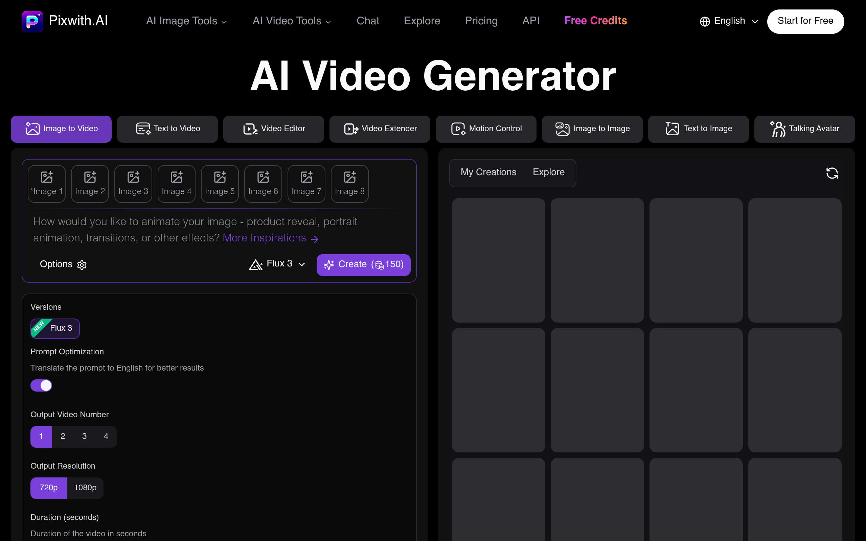This screenshot has width=866, height=541.
Task: Open the Talking Avatar tool
Action: pyautogui.click(x=804, y=129)
